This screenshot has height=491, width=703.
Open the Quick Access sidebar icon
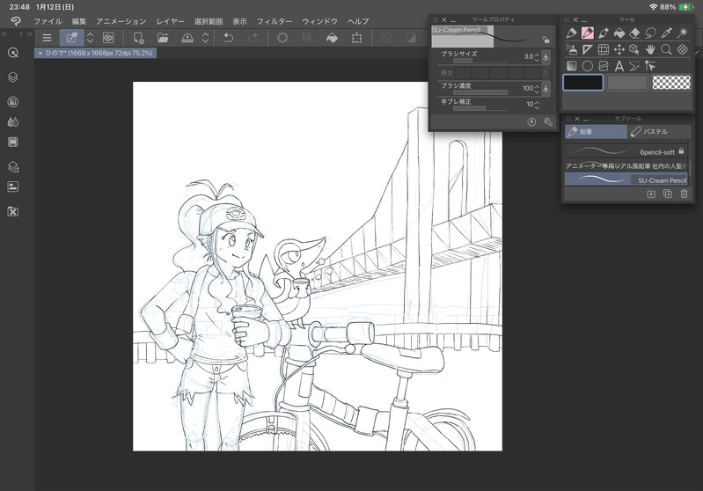click(x=13, y=53)
